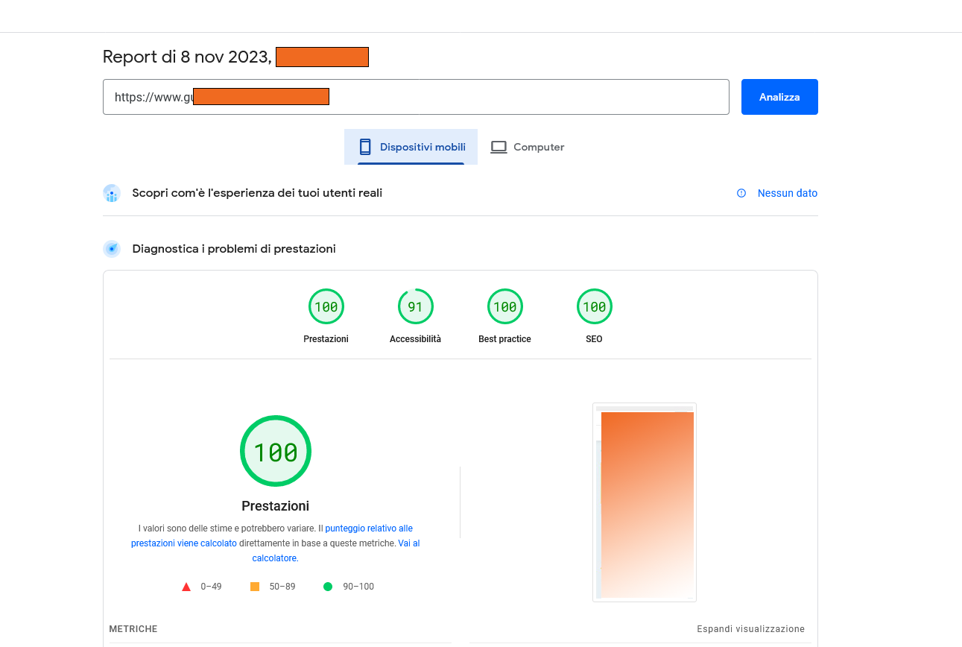
Task: Click the large Prestazioni 100 gauge
Action: pyautogui.click(x=276, y=451)
